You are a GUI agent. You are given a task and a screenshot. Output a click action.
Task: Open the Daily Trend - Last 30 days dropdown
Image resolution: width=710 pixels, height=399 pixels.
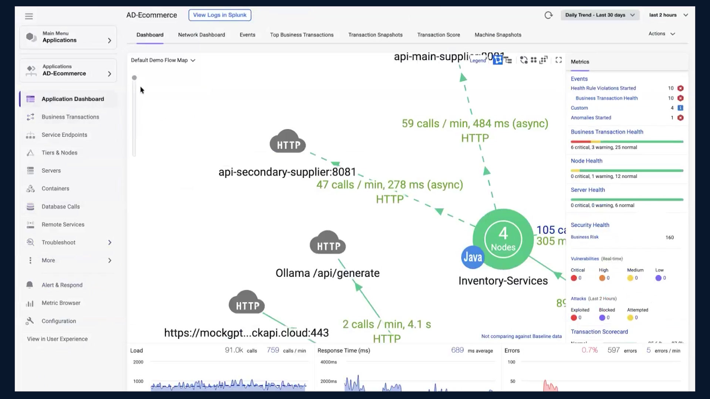600,15
